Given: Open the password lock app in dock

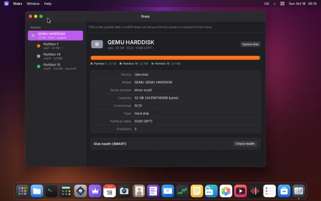Looking at the screenshot, I should point(211,191).
